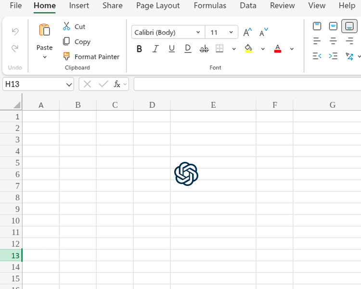
Task: Switch to the Page Layout tab
Action: (x=158, y=5)
